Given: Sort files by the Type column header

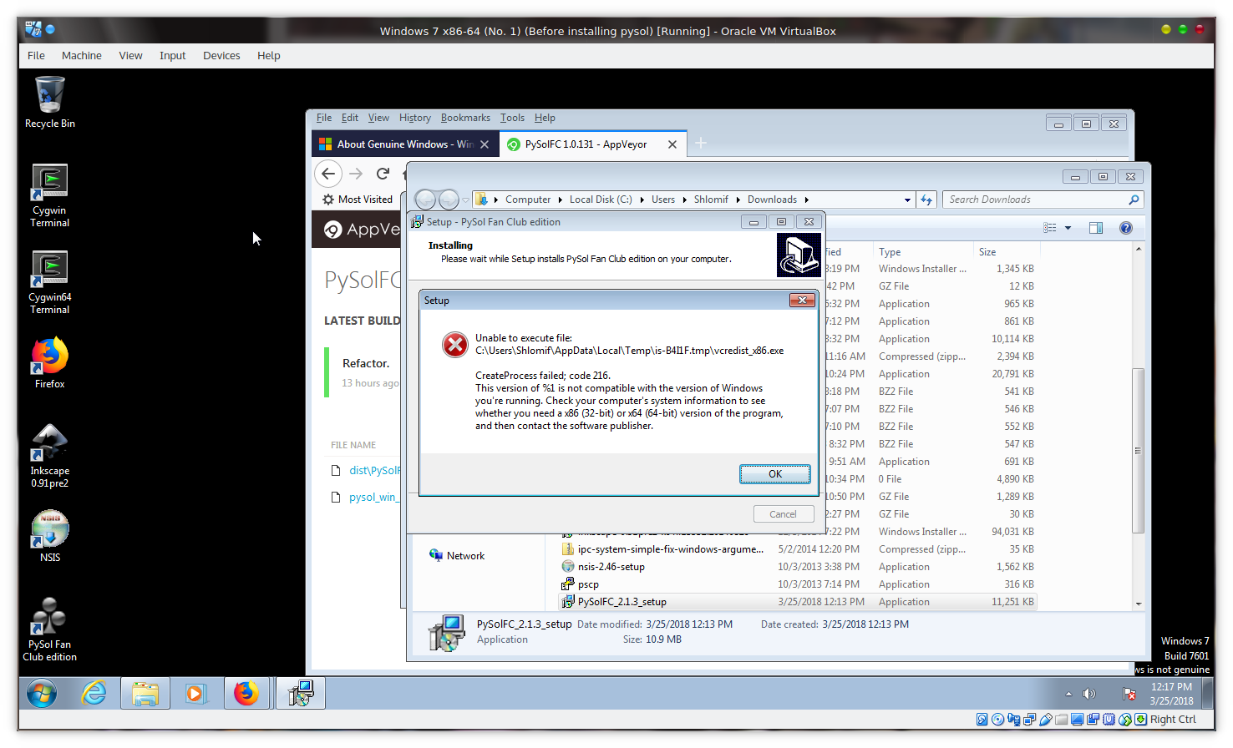Looking at the screenshot, I should point(922,252).
